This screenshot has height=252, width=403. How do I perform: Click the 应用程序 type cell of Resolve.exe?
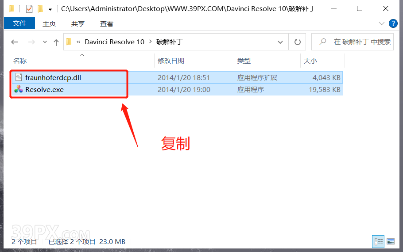coord(250,90)
